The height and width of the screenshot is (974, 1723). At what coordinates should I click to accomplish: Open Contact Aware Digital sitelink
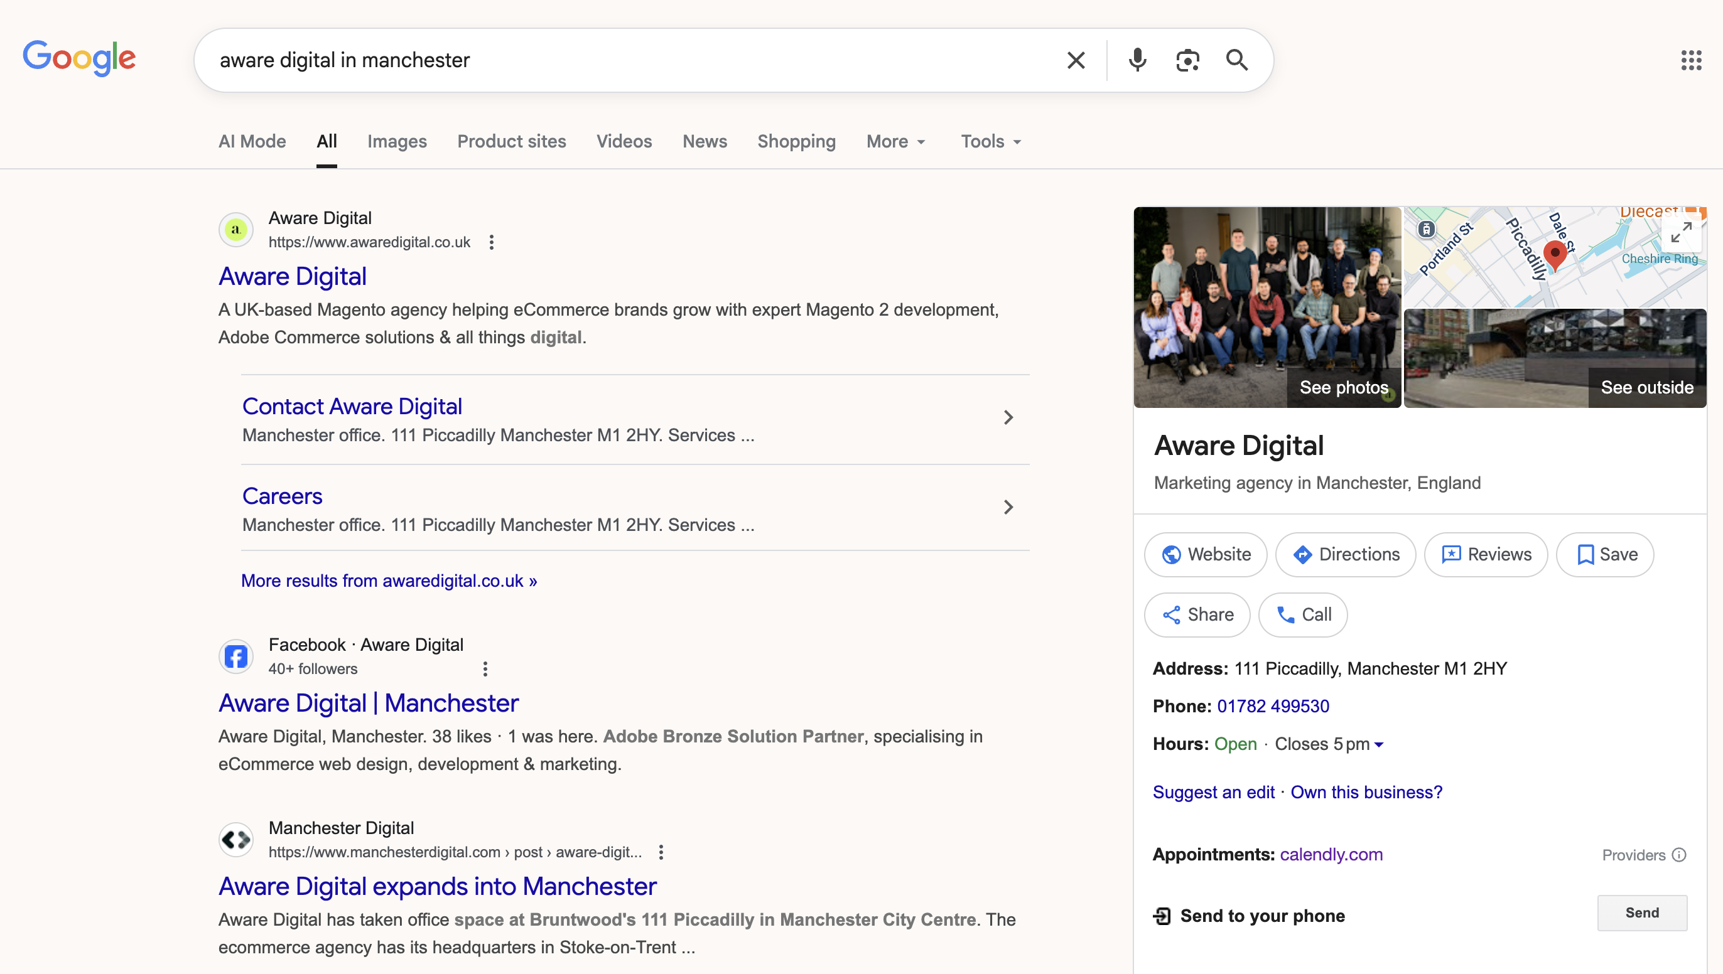tap(352, 406)
